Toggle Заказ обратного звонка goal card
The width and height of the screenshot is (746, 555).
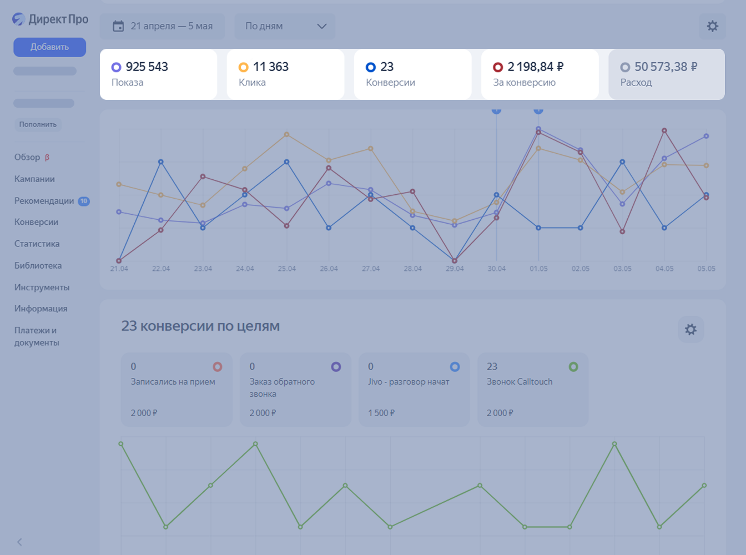tap(295, 390)
